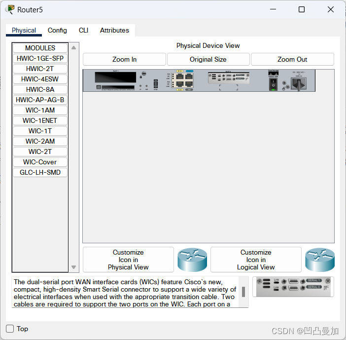346x340 pixels.
Task: Select the WIC-2T module
Action: point(40,152)
